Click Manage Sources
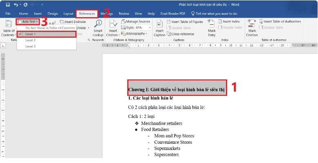This screenshot has height=163, width=318. click(x=136, y=22)
